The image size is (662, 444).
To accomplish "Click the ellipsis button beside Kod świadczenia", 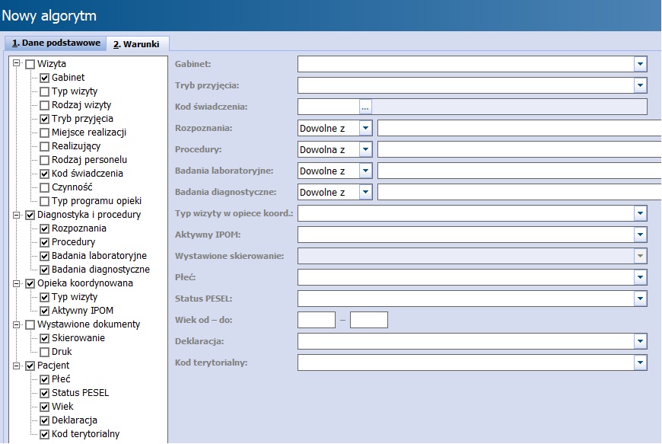I will (x=364, y=107).
